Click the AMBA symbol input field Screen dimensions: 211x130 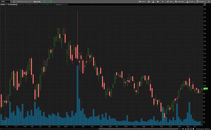click(x=5, y=1)
